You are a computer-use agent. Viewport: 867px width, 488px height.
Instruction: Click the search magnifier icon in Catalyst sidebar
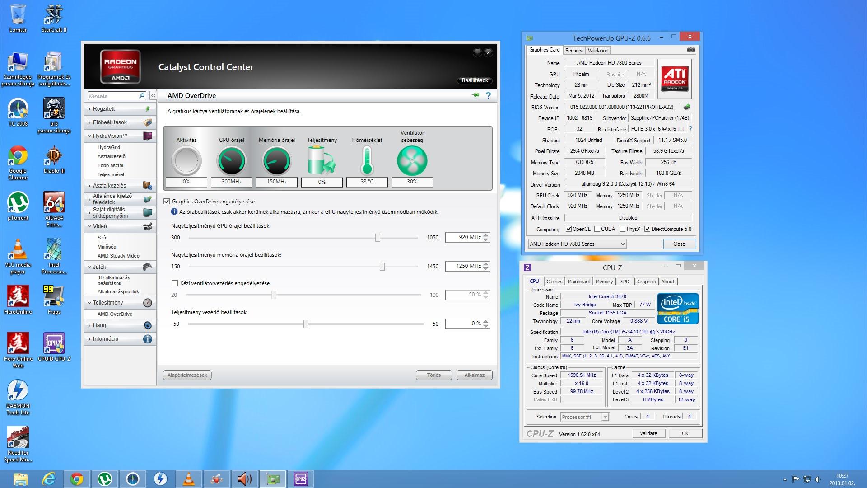[x=142, y=96]
